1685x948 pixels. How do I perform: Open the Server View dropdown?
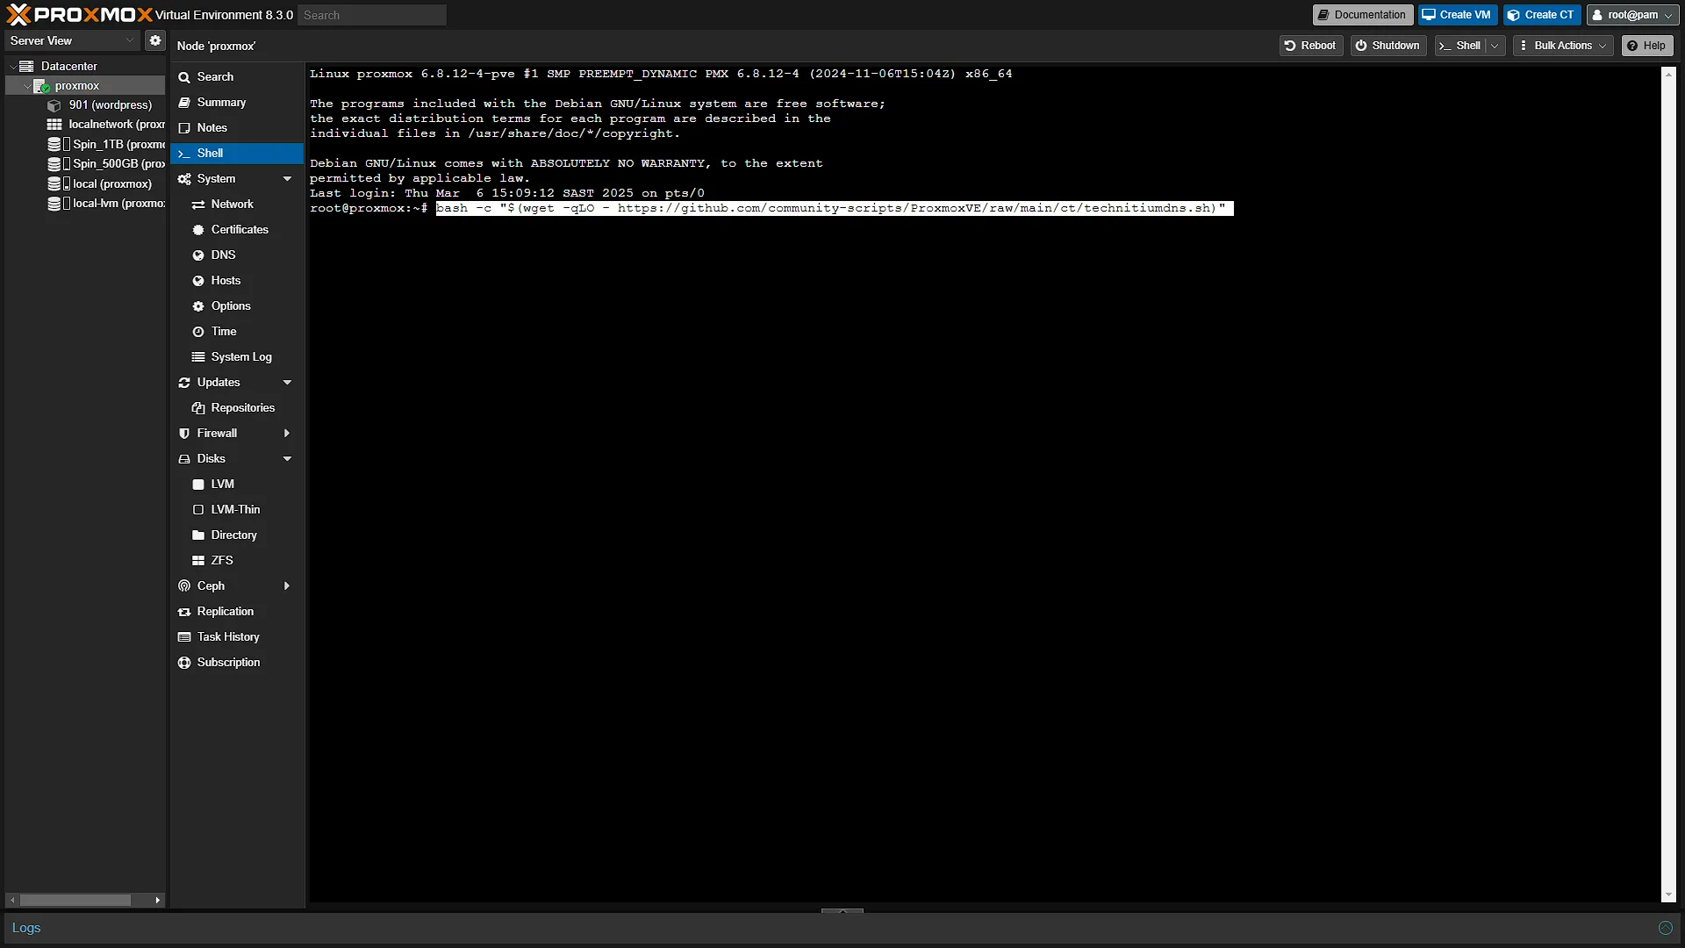pyautogui.click(x=130, y=40)
